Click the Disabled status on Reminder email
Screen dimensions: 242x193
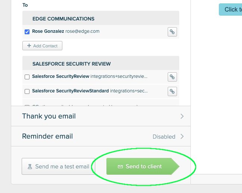164,137
